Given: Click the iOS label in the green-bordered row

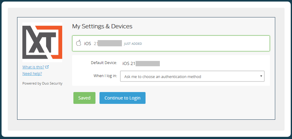Looking at the screenshot, I should point(88,44).
